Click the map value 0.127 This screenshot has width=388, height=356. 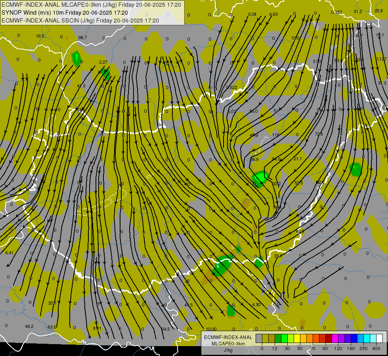tap(381, 59)
